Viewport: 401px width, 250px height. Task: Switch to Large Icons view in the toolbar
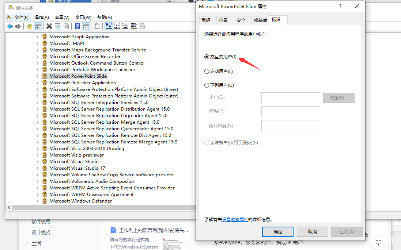click(109, 26)
